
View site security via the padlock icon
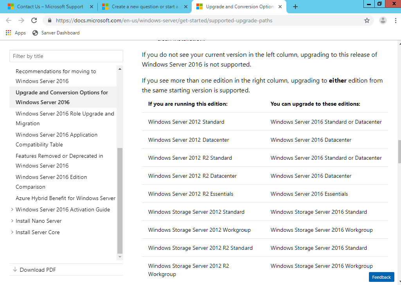click(x=50, y=20)
